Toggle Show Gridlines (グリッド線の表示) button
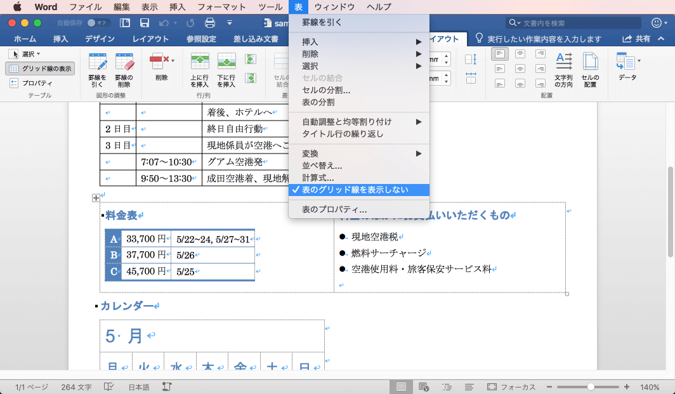 [40, 69]
